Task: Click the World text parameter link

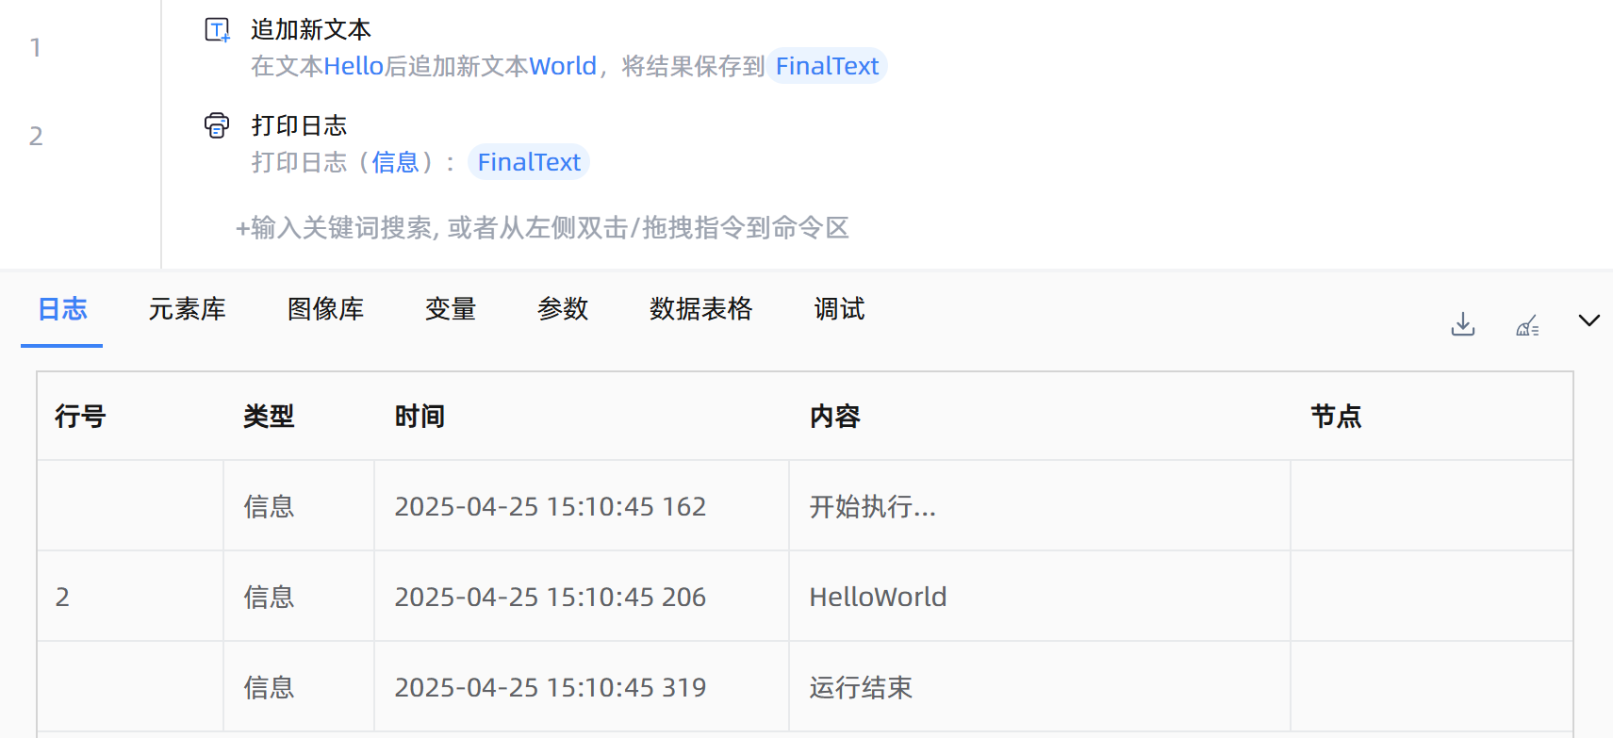Action: [x=563, y=66]
